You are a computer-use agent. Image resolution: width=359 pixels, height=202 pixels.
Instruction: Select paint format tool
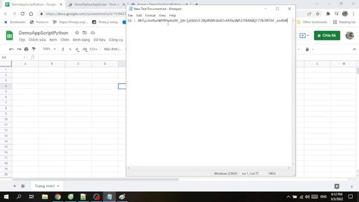tap(34, 49)
